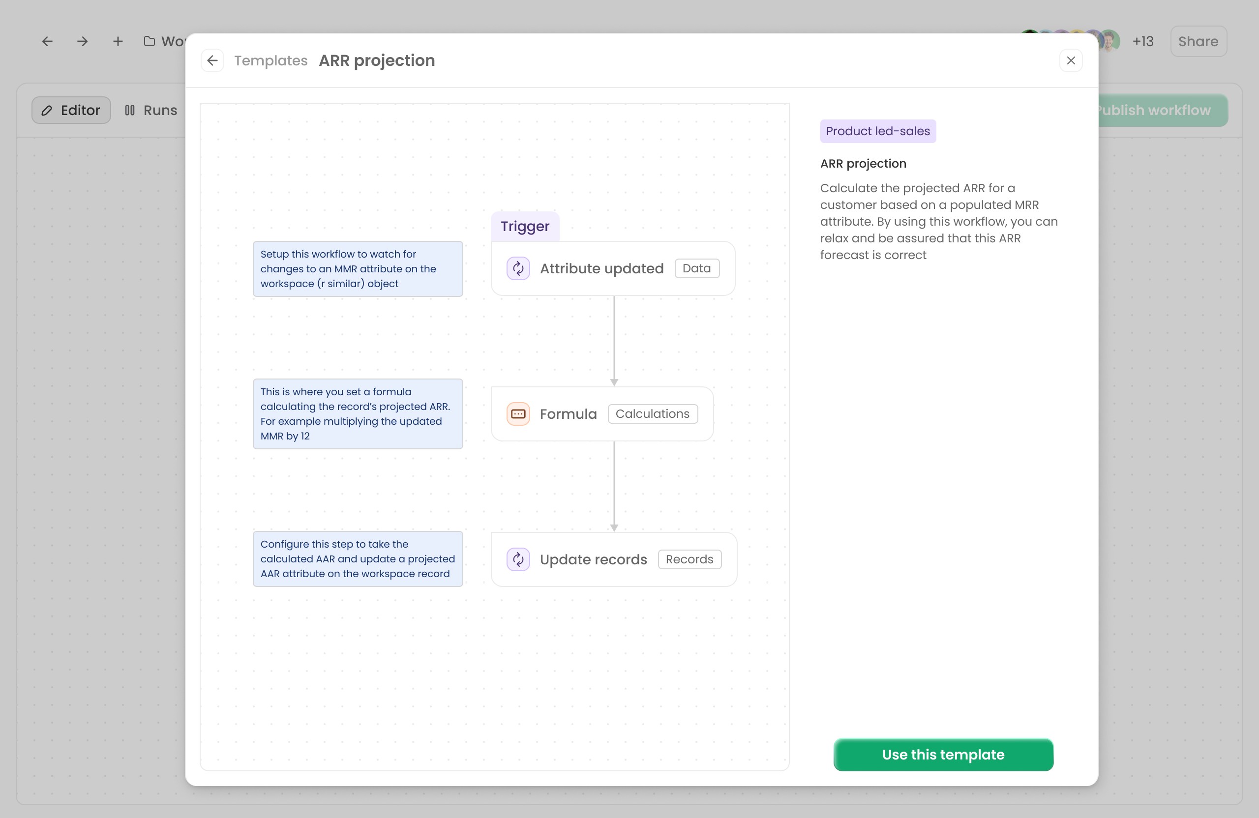Screen dimensions: 1259x818
Task: Select the Formula step icon
Action: point(518,413)
